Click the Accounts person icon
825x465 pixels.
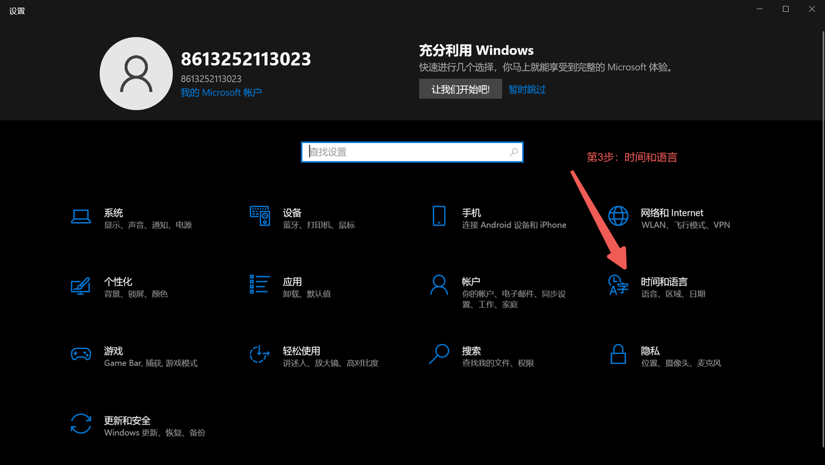pyautogui.click(x=439, y=285)
